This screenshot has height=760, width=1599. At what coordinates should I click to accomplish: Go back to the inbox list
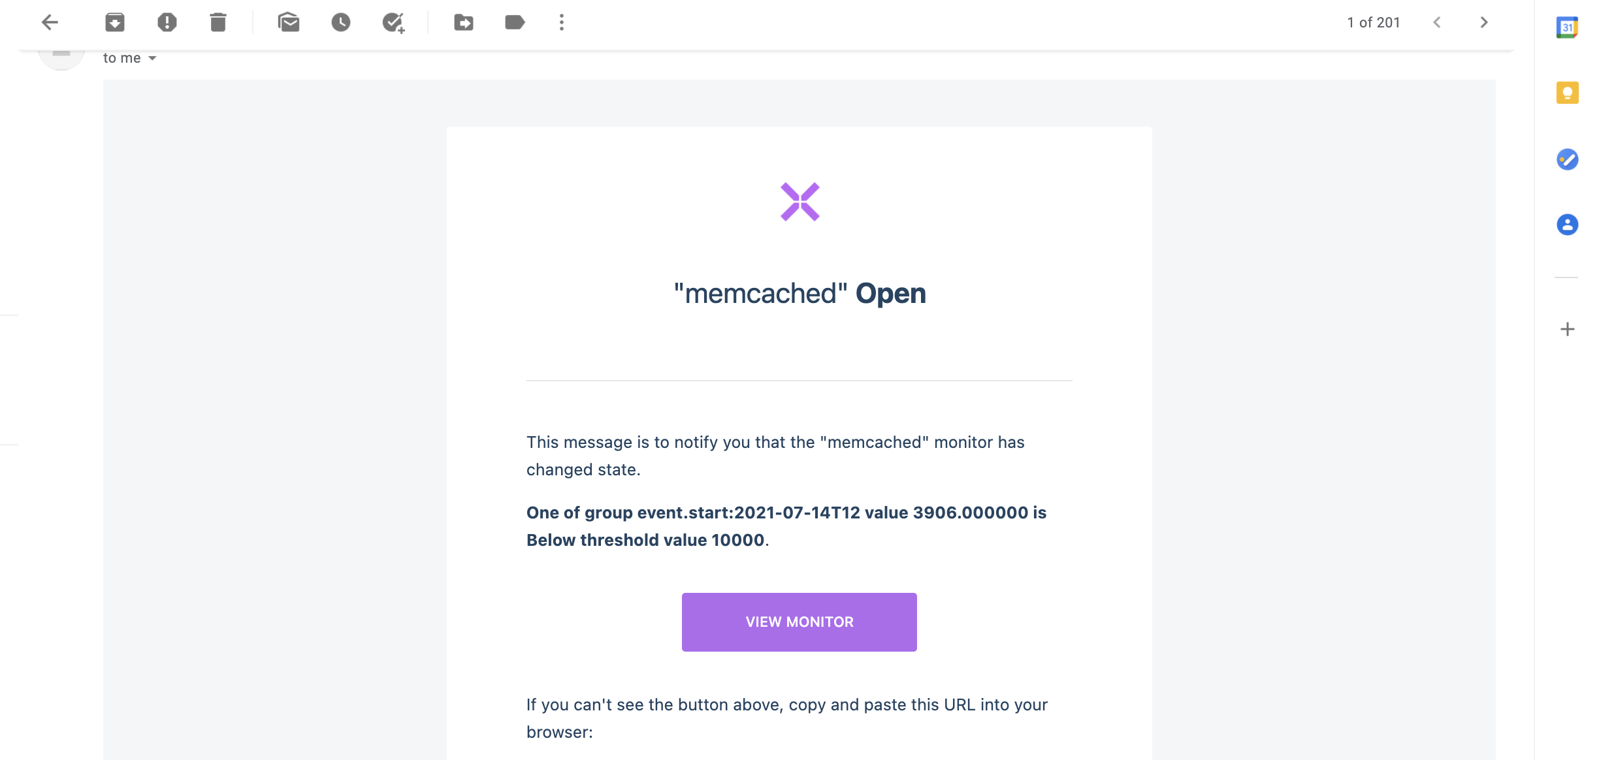[50, 22]
